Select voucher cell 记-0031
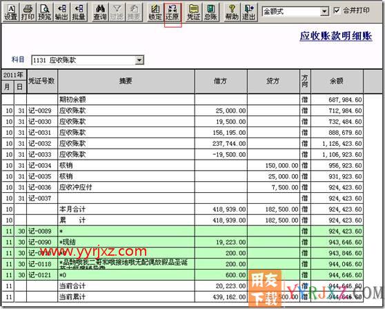The height and width of the screenshot is (309, 385). (42, 133)
